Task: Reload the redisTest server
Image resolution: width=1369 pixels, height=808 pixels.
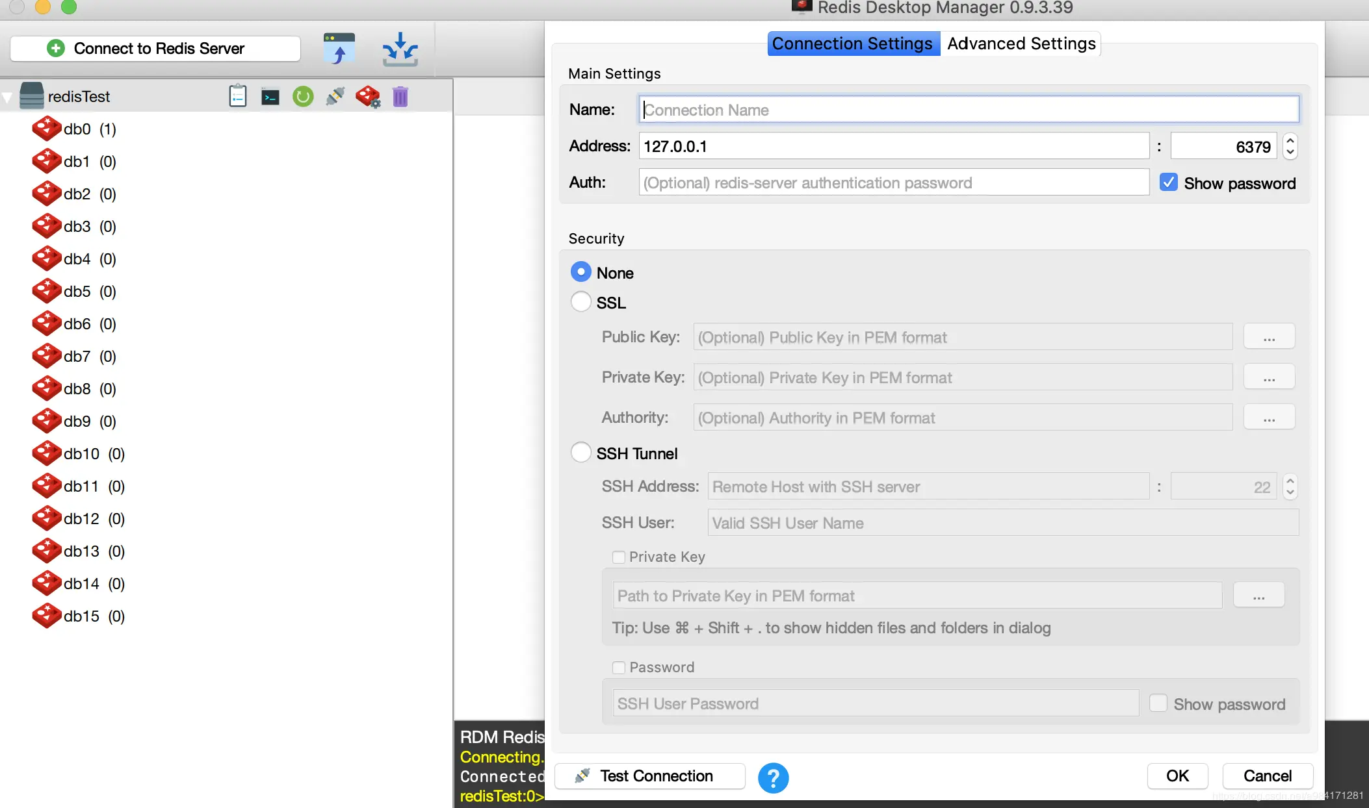Action: click(303, 97)
